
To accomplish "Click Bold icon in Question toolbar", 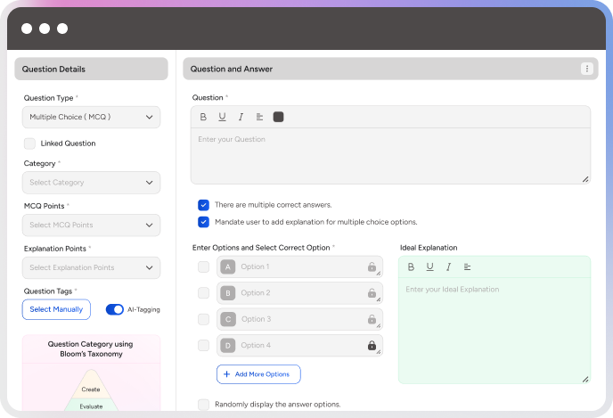I will pyautogui.click(x=203, y=117).
